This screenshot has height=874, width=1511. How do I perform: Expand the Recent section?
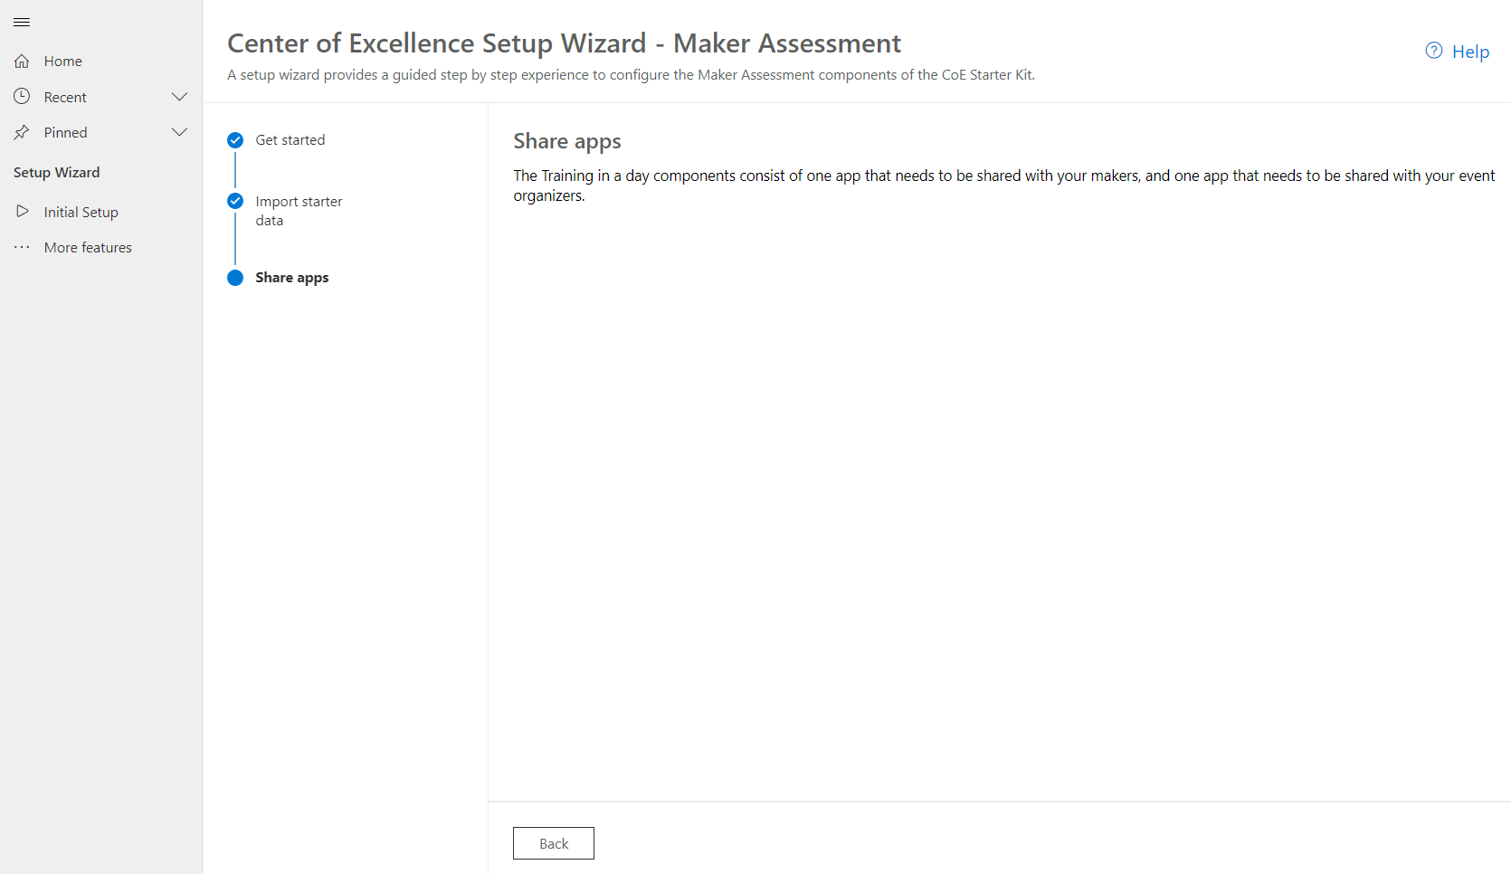[179, 96]
